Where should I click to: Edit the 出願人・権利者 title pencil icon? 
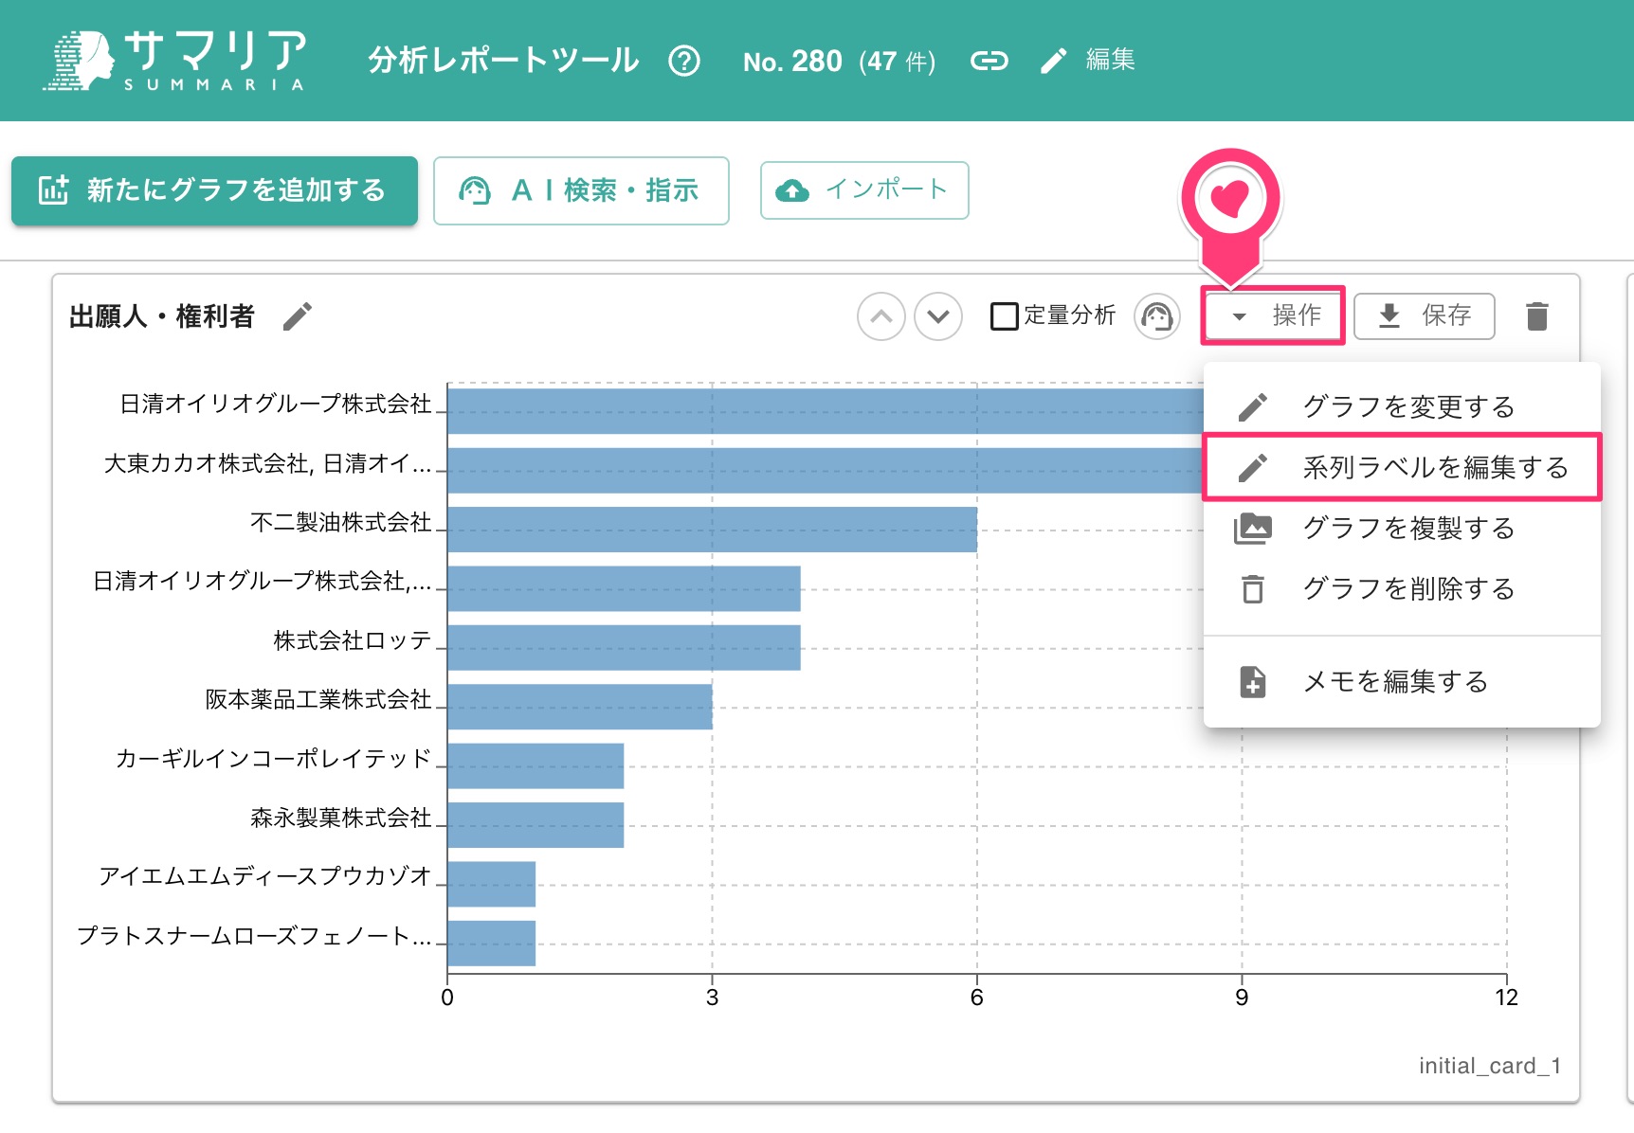pos(297,316)
